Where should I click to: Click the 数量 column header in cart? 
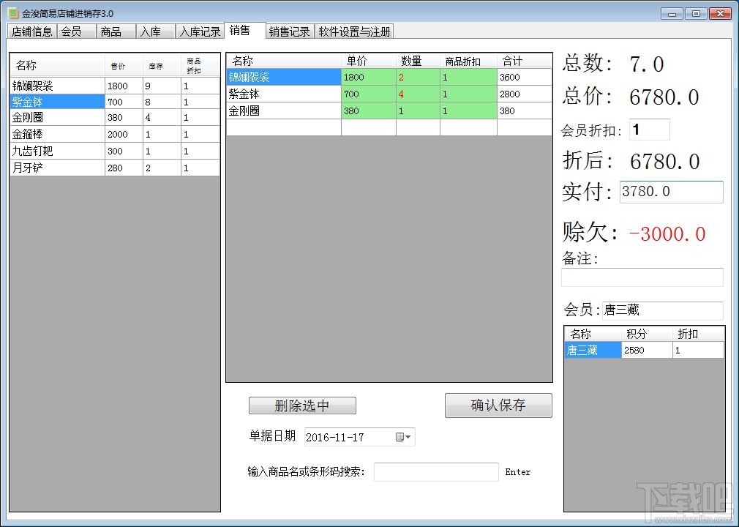pos(418,61)
